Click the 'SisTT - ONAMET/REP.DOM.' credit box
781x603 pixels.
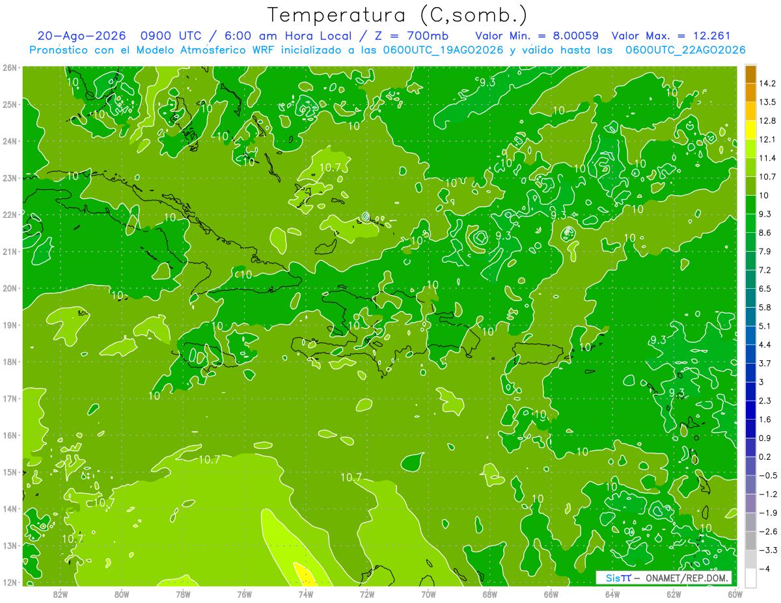coord(663,578)
